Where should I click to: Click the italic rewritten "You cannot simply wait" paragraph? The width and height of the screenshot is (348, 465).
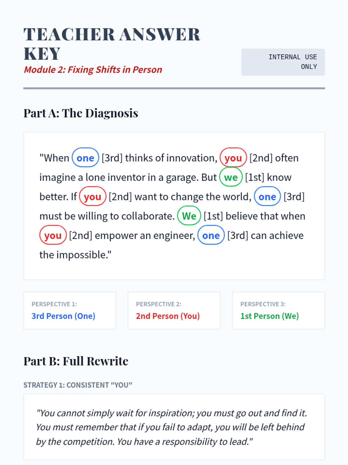[171, 427]
